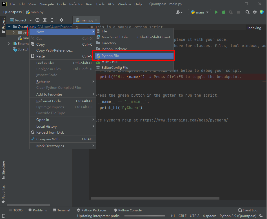
Task: Choose Python File from New submenu
Action: click(x=134, y=56)
